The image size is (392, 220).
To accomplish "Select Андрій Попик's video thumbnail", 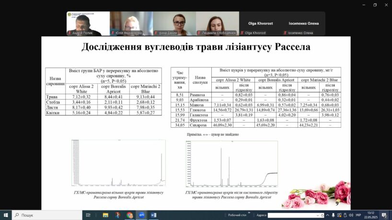I will [88, 23].
